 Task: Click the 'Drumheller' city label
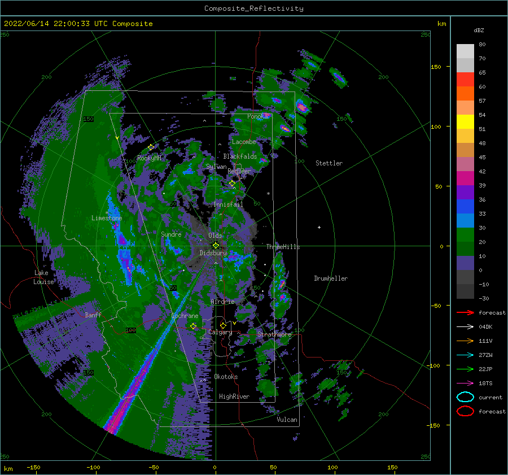pyautogui.click(x=331, y=278)
